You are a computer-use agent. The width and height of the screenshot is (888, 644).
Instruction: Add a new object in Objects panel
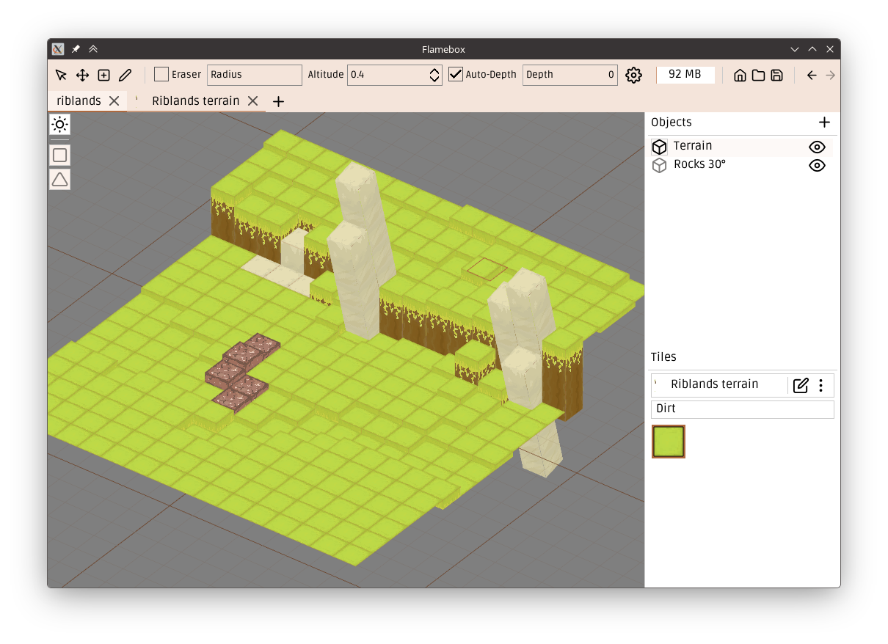click(x=824, y=122)
